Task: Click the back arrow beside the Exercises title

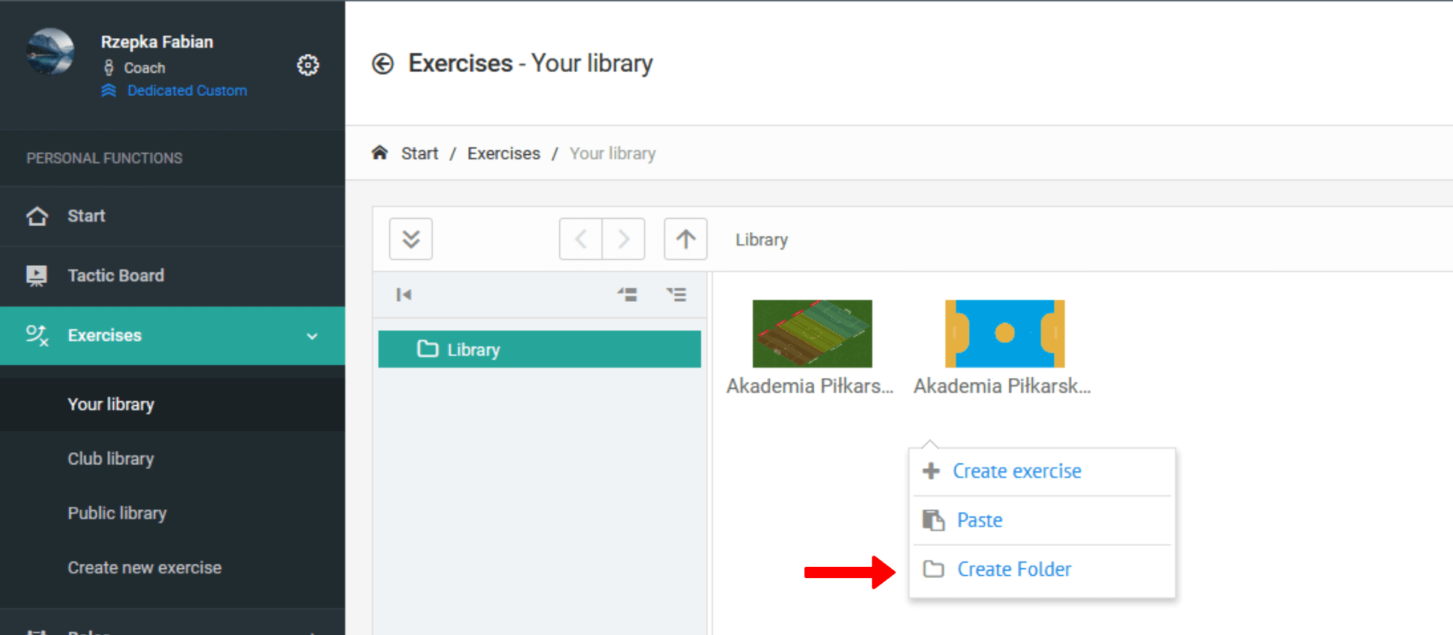Action: click(383, 64)
